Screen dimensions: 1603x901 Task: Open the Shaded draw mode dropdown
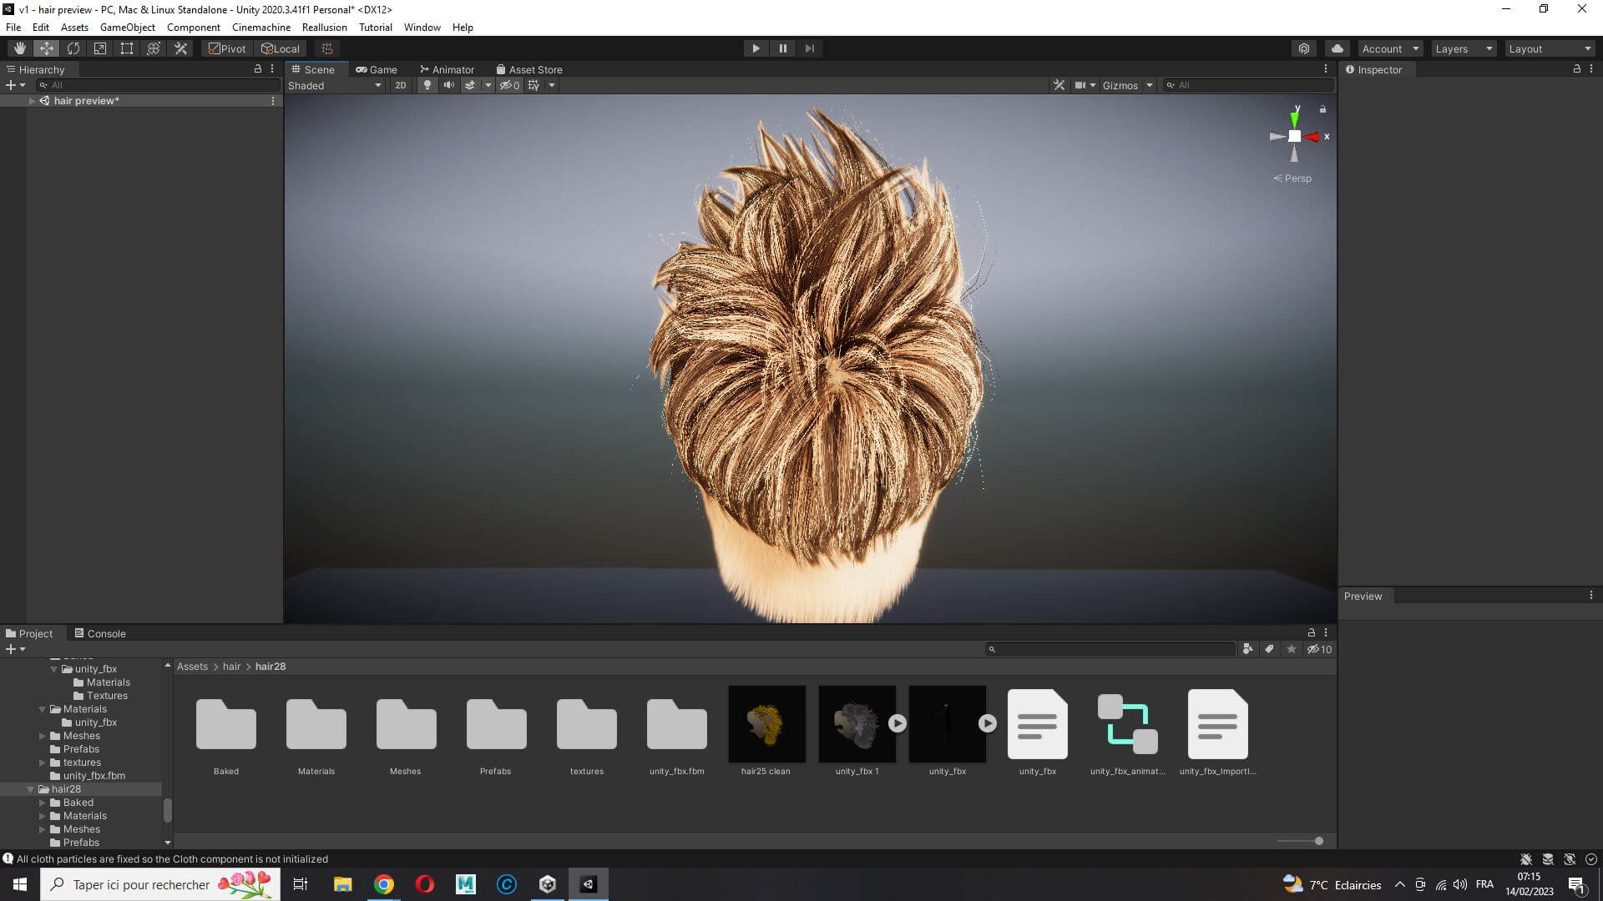click(334, 85)
